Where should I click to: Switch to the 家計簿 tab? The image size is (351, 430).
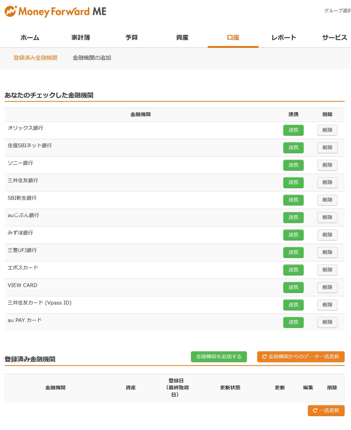[x=81, y=37]
